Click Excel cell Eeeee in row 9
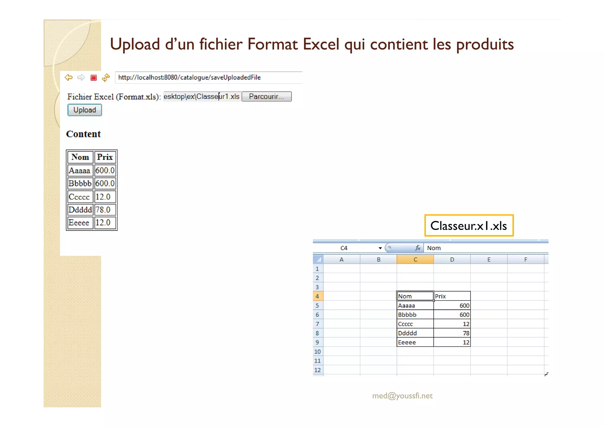This screenshot has height=427, width=605. pyautogui.click(x=415, y=342)
